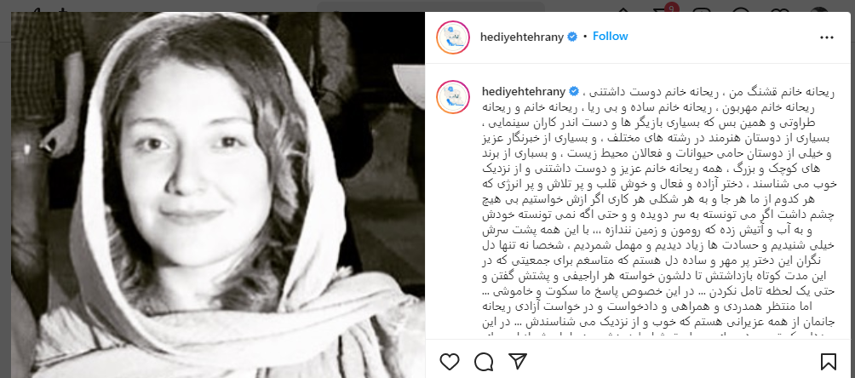This screenshot has width=855, height=378.
Task: Open hediyehtehrany username link in the caption
Action: coord(523,91)
